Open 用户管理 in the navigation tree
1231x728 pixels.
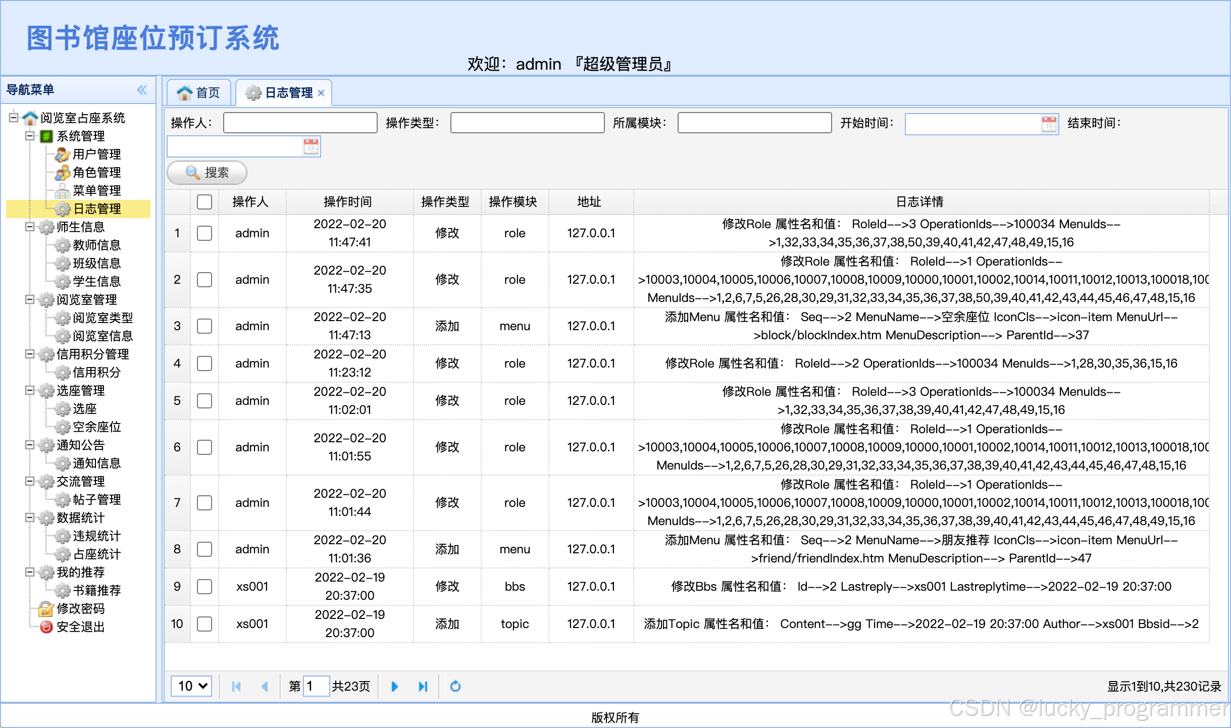tap(96, 154)
